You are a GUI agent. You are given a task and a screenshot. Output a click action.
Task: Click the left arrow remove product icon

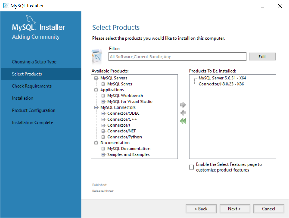pos(183,113)
